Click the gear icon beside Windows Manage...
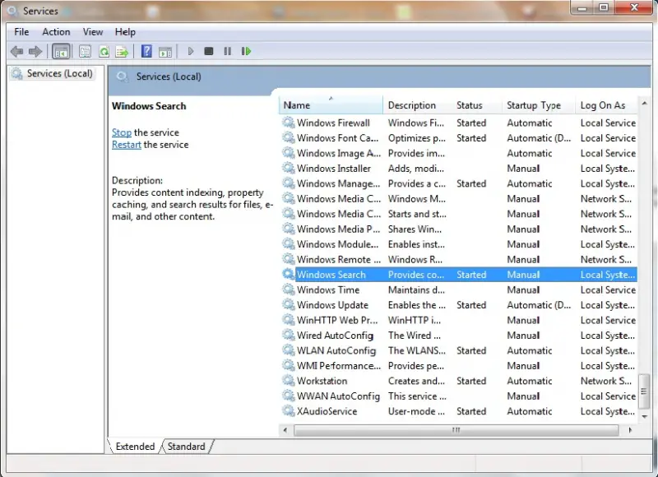The image size is (658, 477). (x=289, y=183)
